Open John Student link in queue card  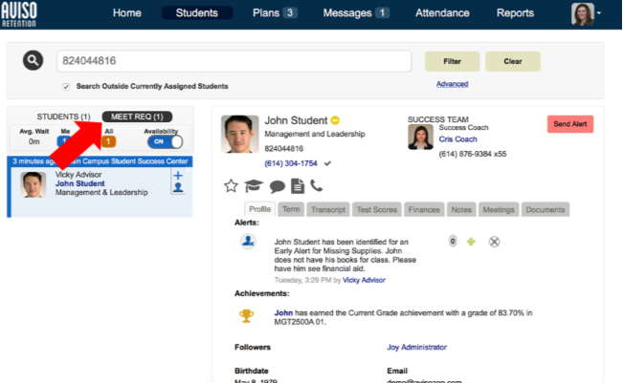tap(79, 183)
